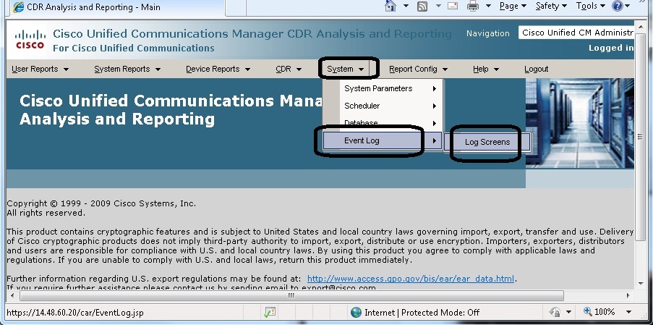This screenshot has height=325, width=653.
Task: Open the Safety menu dropdown
Action: tap(551, 7)
